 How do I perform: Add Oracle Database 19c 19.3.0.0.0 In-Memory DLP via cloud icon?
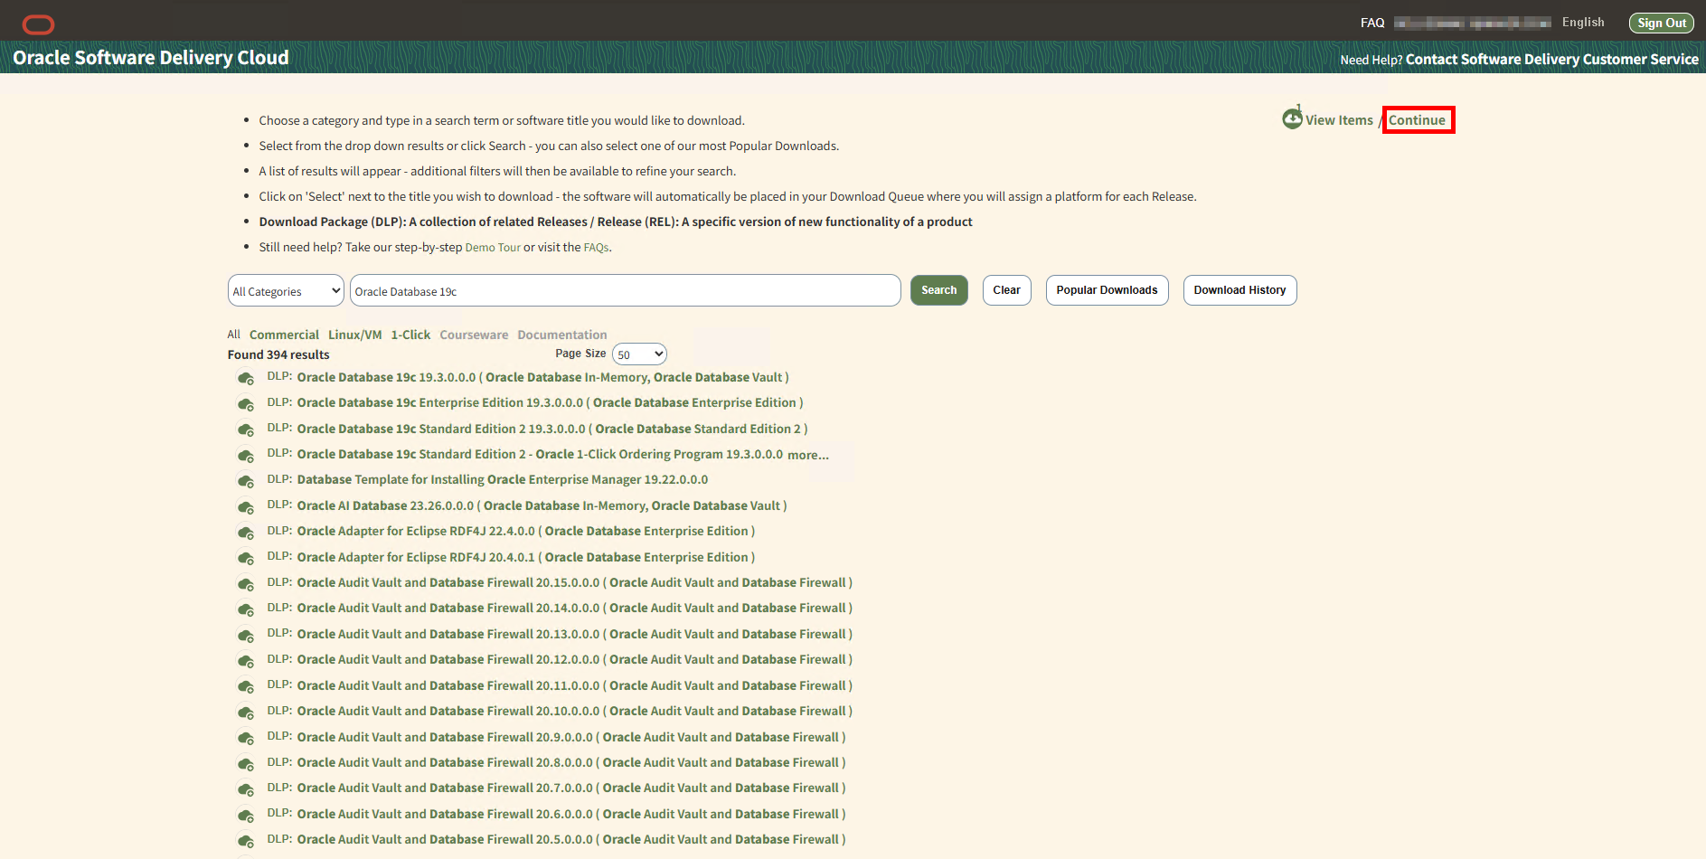(245, 378)
